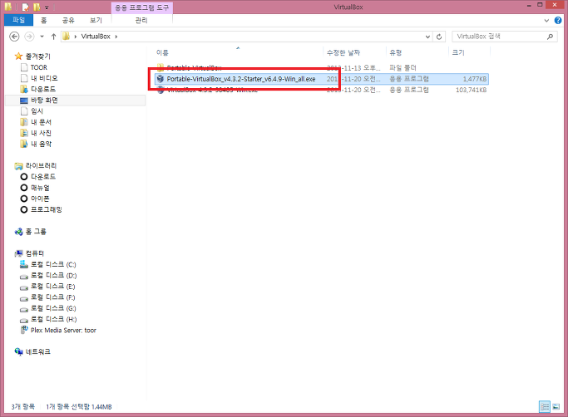Refresh the VirtualBox folder view
The image size is (568, 417).
(x=439, y=37)
